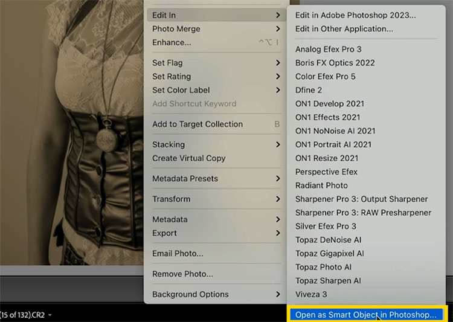453x322 pixels.
Task: Expand the Set Rating submenu
Action: click(x=216, y=76)
